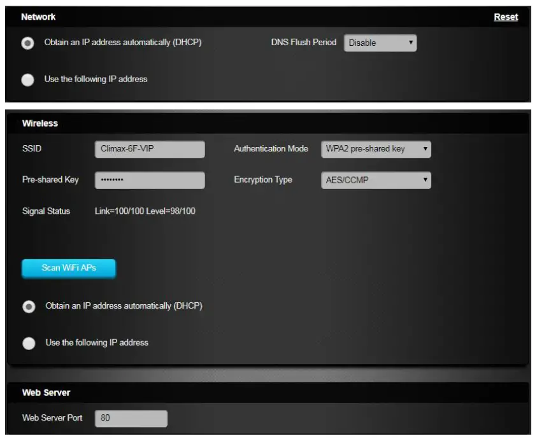Click the 'Web Server Port' label
Screen dimensions: 537x441
pos(52,417)
